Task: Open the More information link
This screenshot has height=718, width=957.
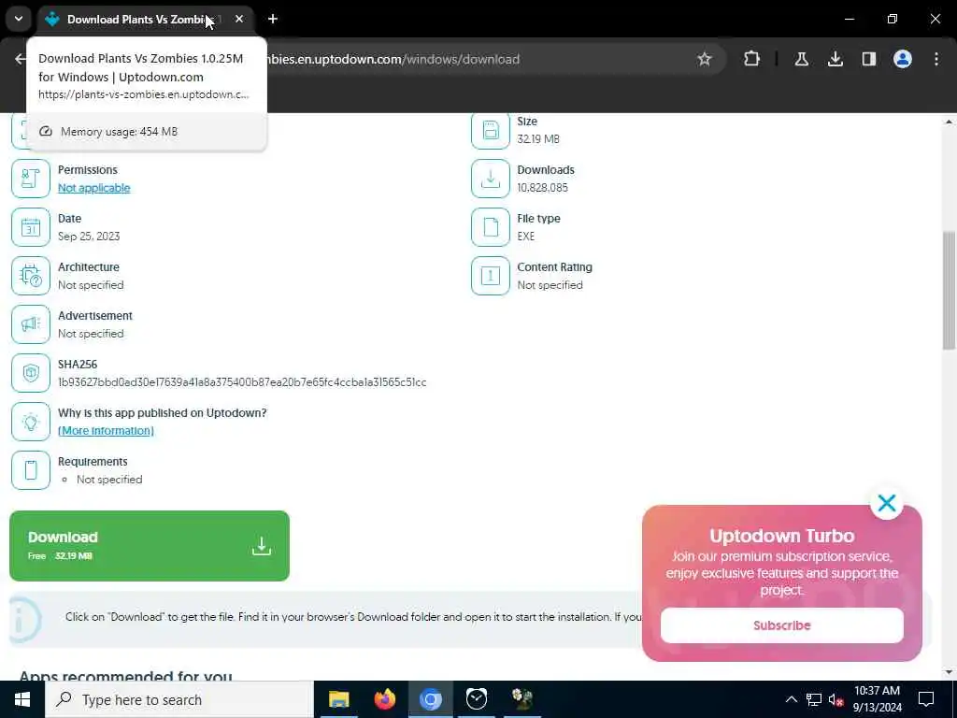Action: tap(106, 430)
